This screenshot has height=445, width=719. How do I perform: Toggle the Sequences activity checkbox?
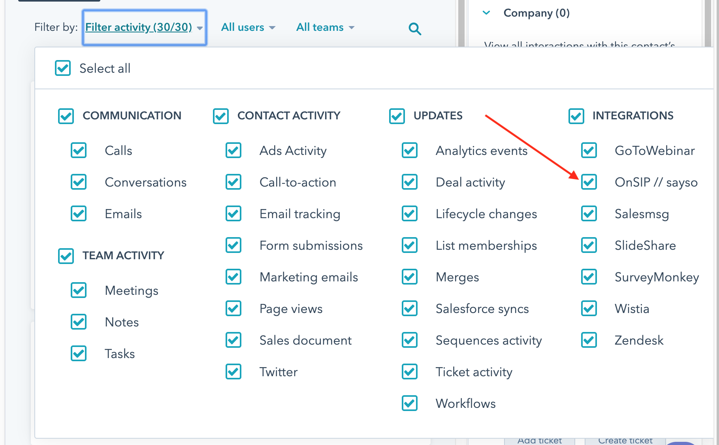410,340
